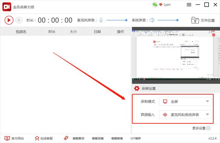Sort by the 日期 column header

97,32
